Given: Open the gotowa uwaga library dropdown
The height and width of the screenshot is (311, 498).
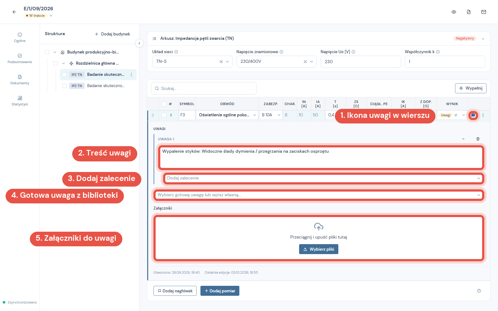Looking at the screenshot, I should tap(318, 195).
